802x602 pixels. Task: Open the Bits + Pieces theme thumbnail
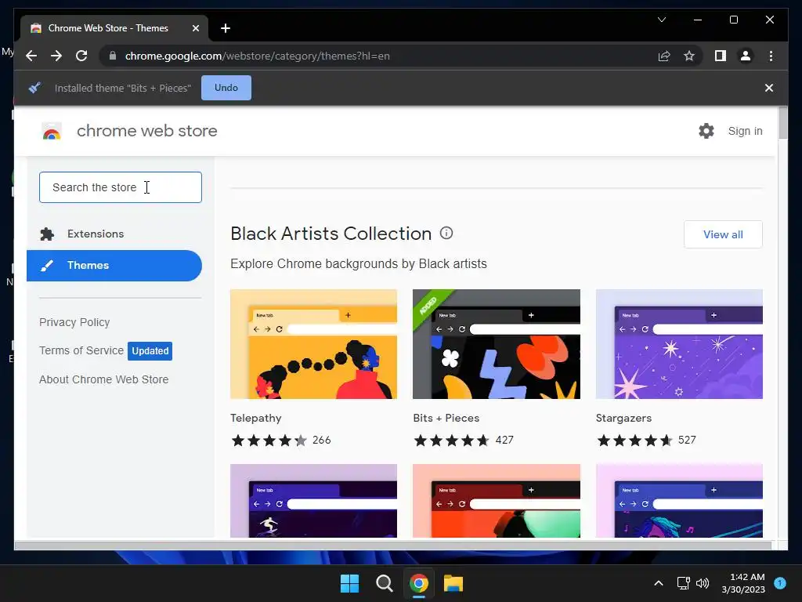click(x=496, y=344)
